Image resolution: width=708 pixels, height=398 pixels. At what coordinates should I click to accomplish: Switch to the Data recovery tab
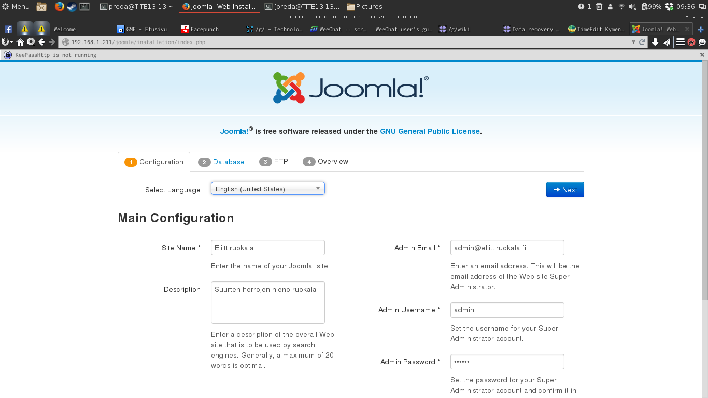532,29
